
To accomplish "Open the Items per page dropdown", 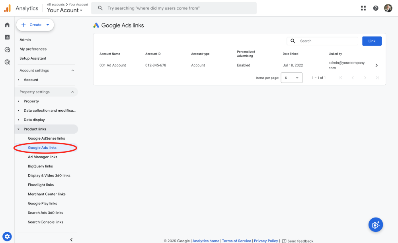I will coord(292,78).
